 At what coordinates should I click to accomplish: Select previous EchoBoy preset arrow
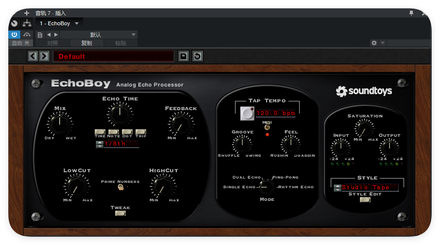pos(33,56)
